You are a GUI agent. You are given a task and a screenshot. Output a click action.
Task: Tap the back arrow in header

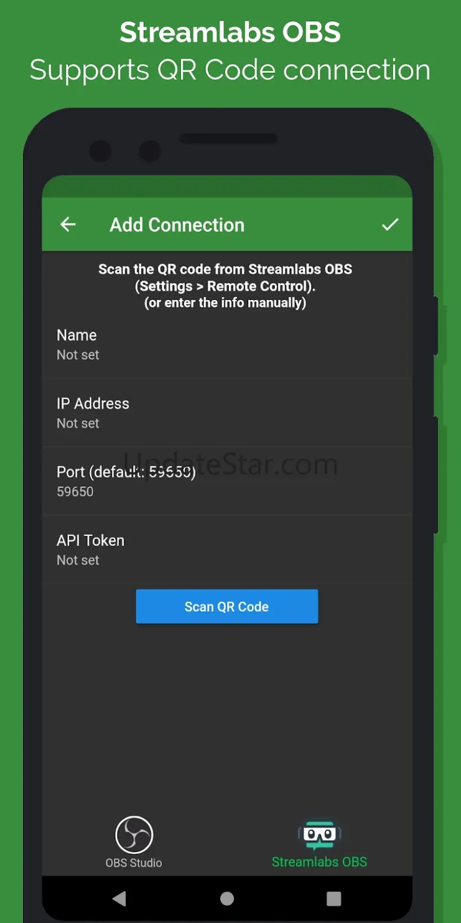coord(69,225)
